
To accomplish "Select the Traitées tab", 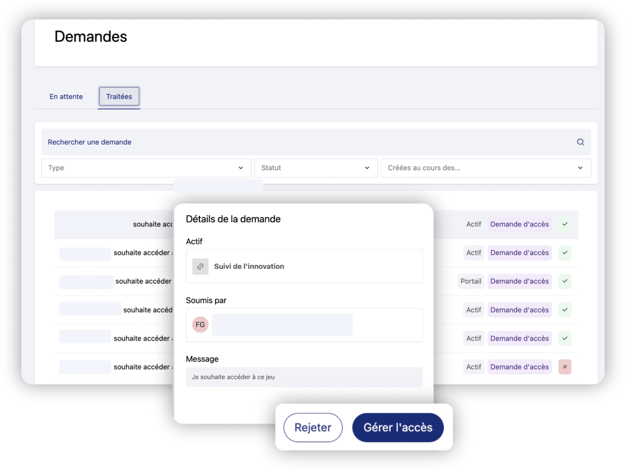I will (x=119, y=97).
